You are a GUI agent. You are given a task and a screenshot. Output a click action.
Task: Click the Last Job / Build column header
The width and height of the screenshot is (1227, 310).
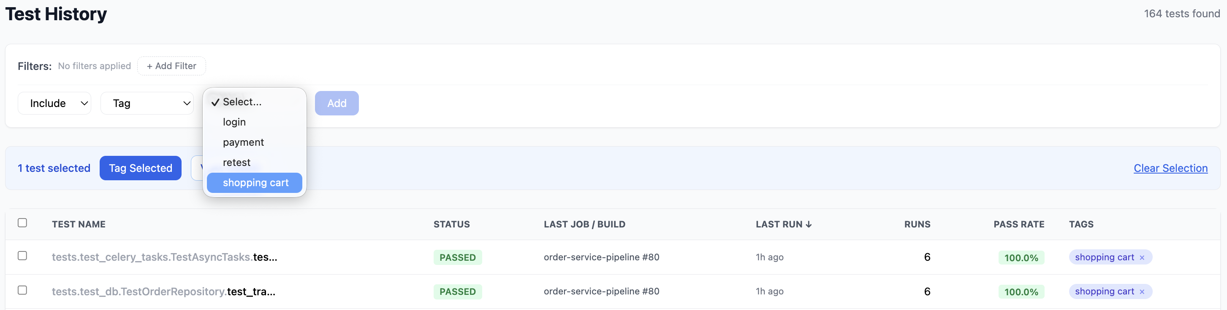click(x=584, y=224)
